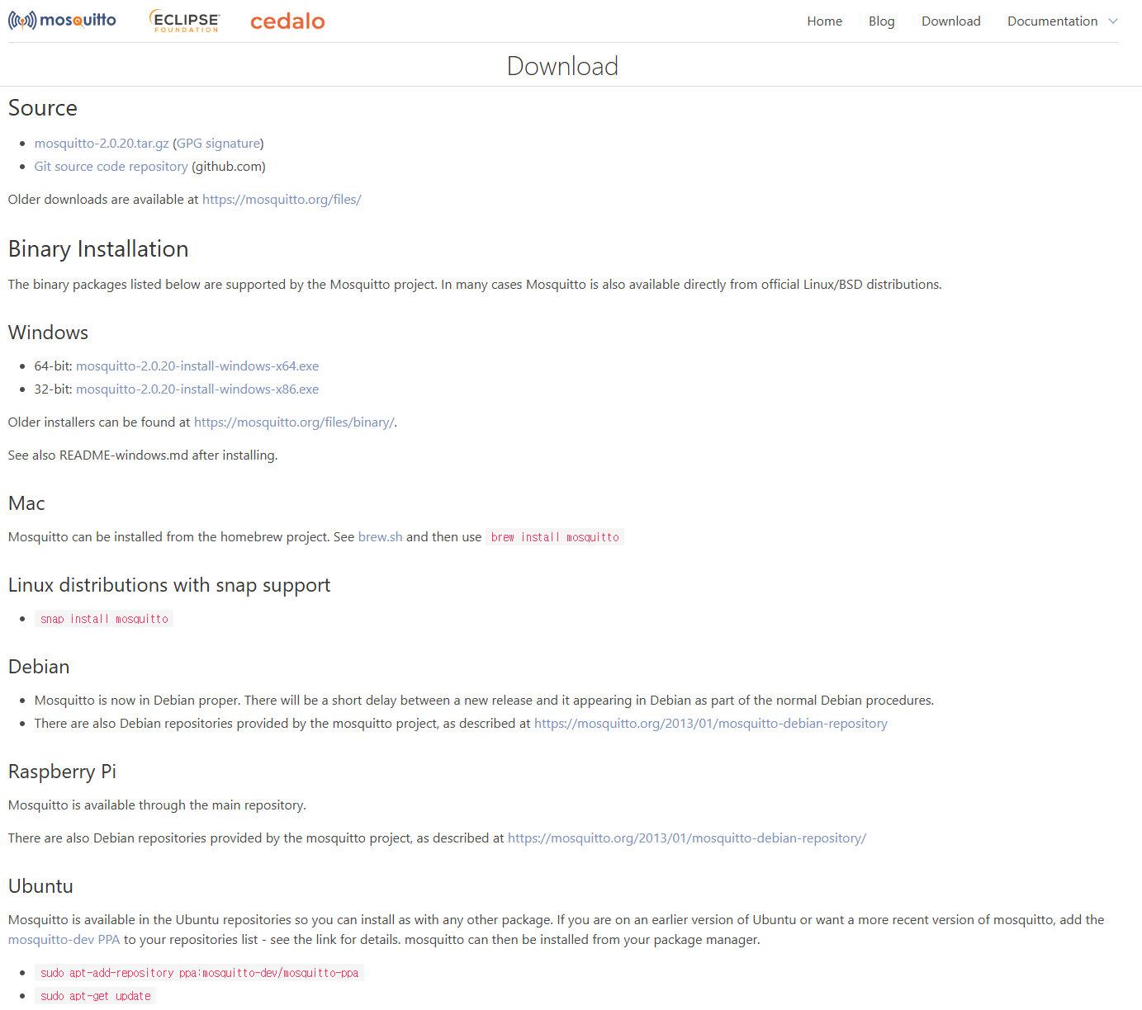The image size is (1142, 1010).
Task: Download the 64-bit Windows x64 installer
Action: 197,366
